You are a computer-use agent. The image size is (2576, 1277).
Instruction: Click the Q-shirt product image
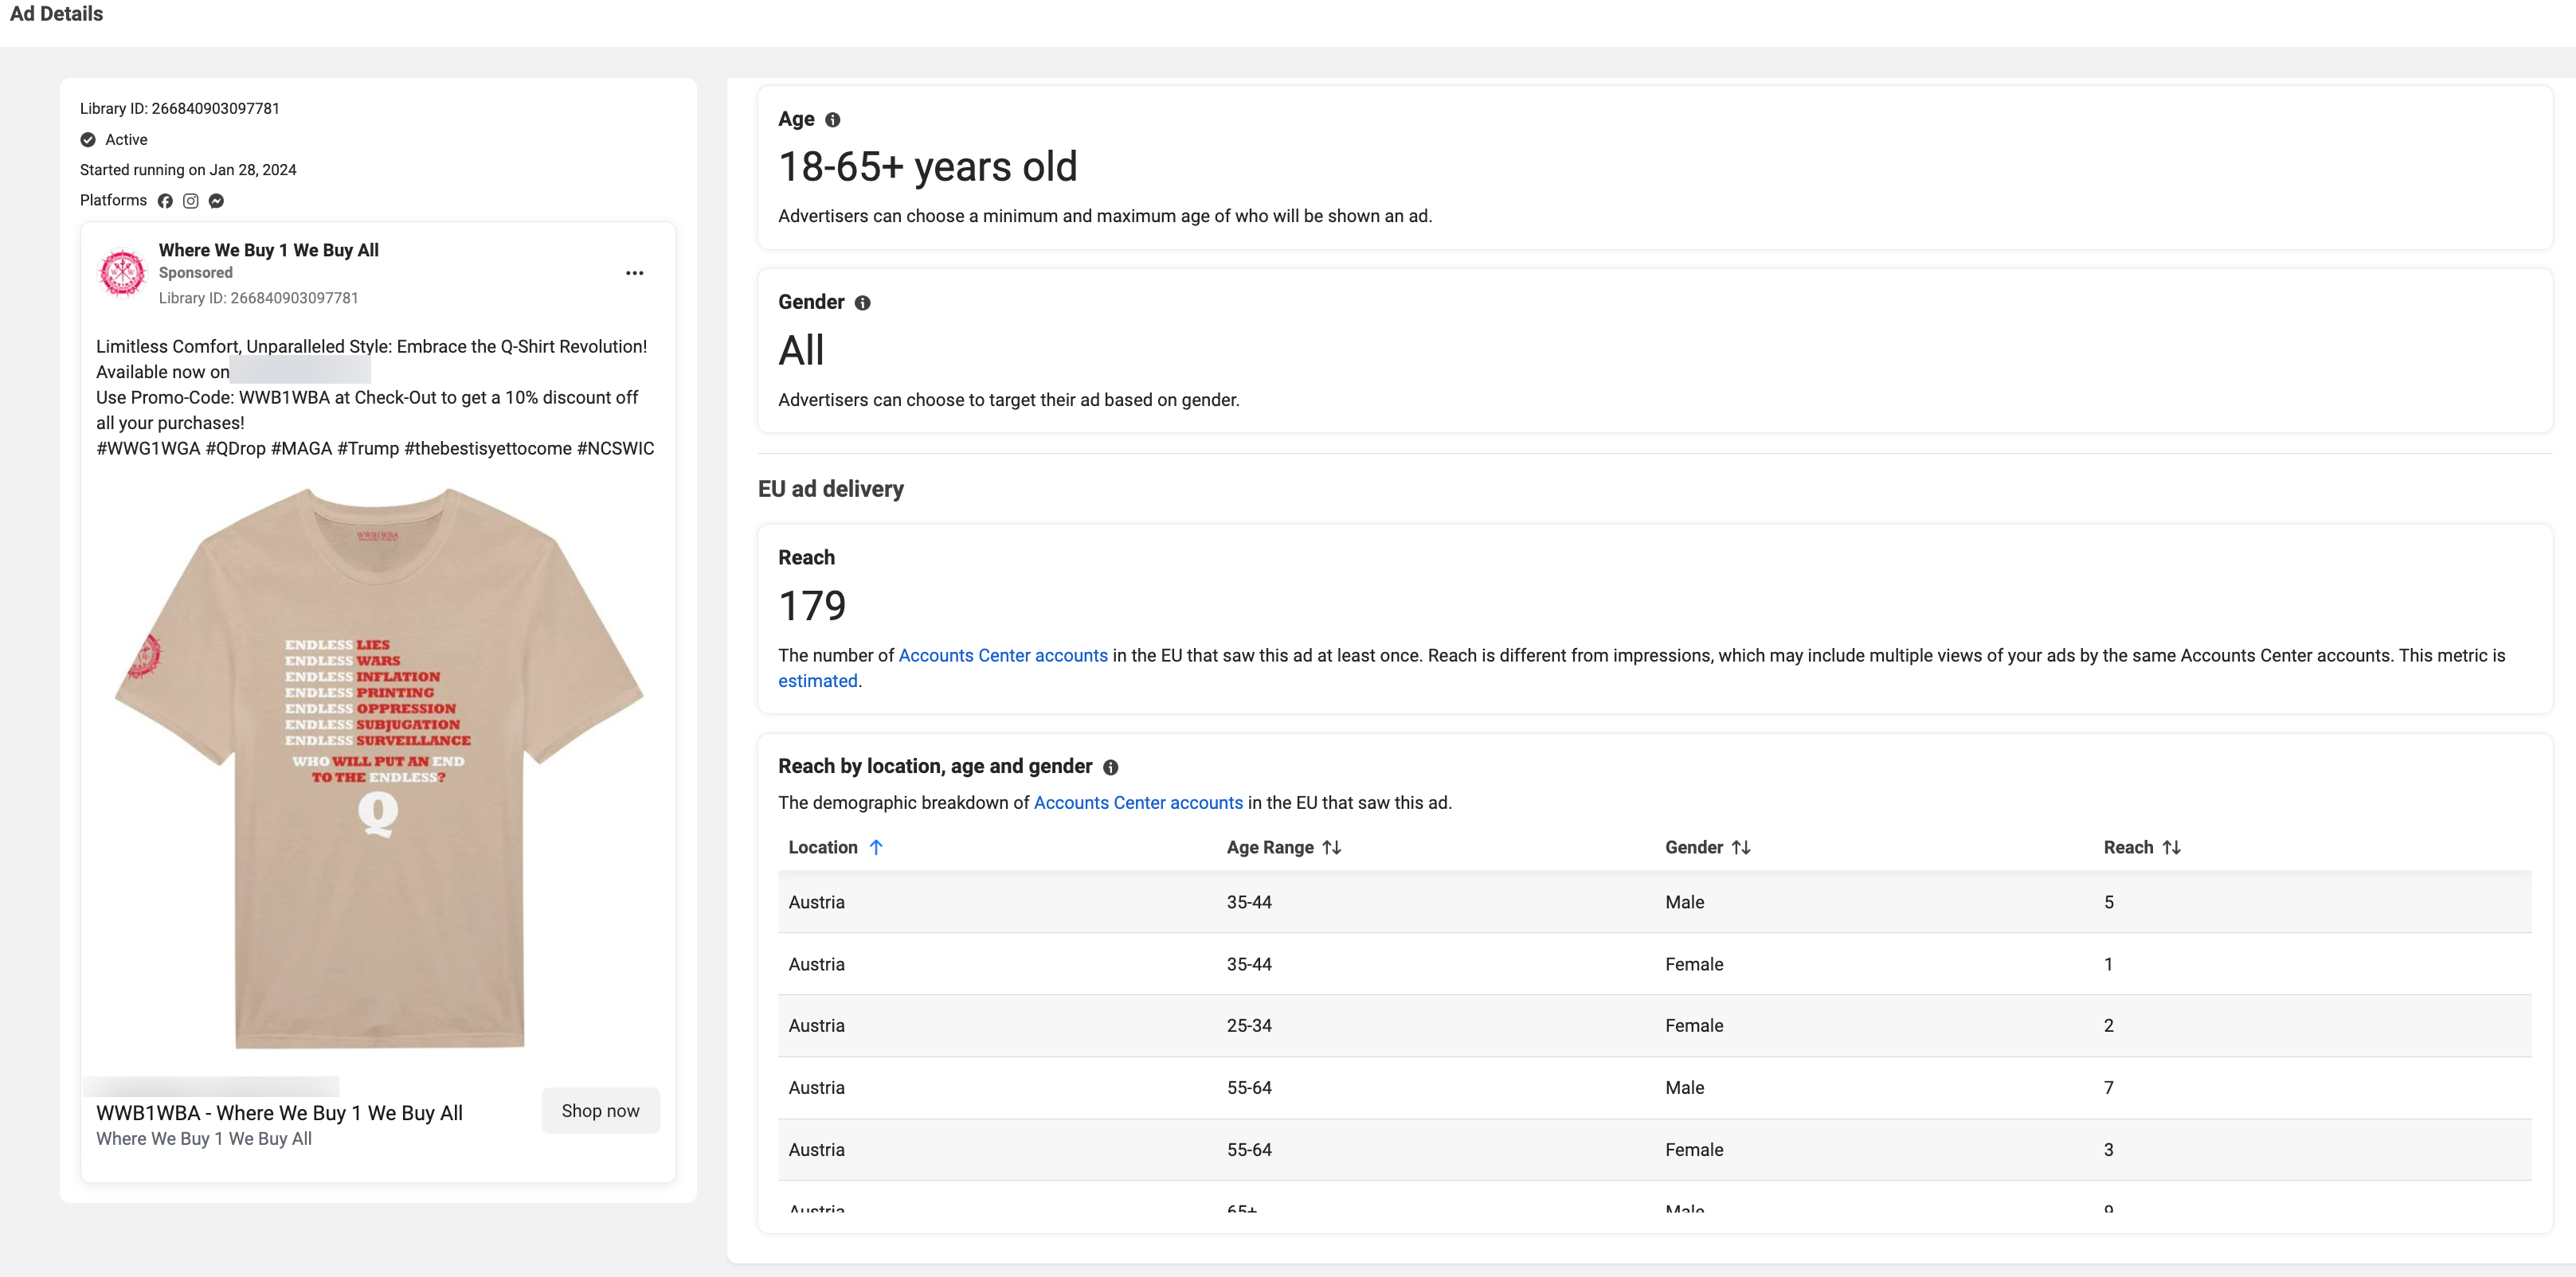(x=378, y=767)
